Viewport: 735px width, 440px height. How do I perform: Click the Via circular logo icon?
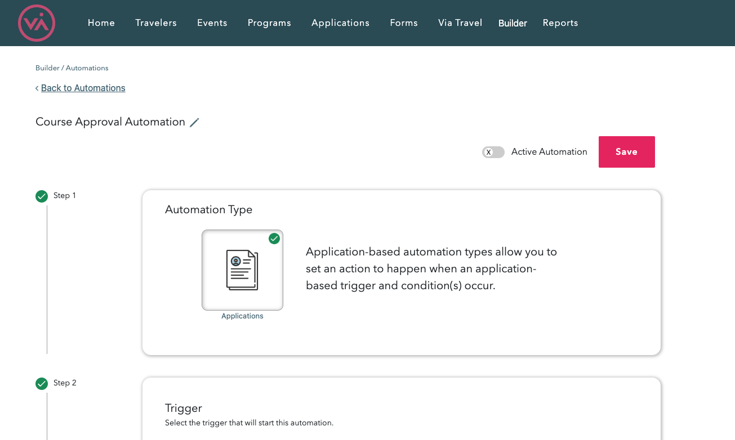[x=36, y=23]
